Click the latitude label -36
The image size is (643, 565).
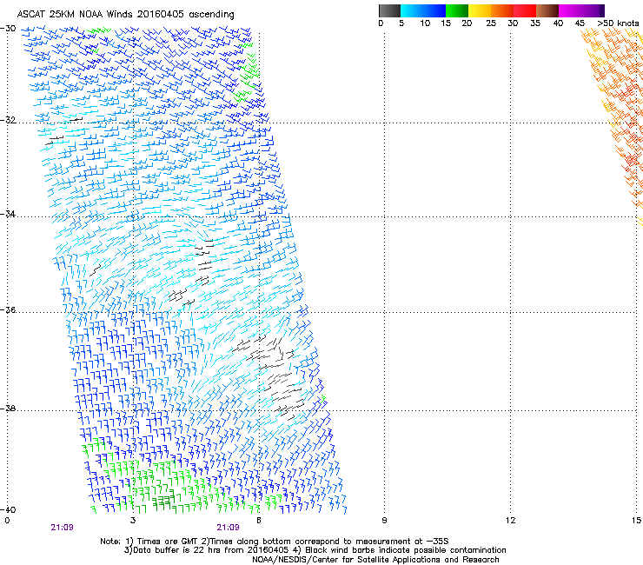click(8, 309)
